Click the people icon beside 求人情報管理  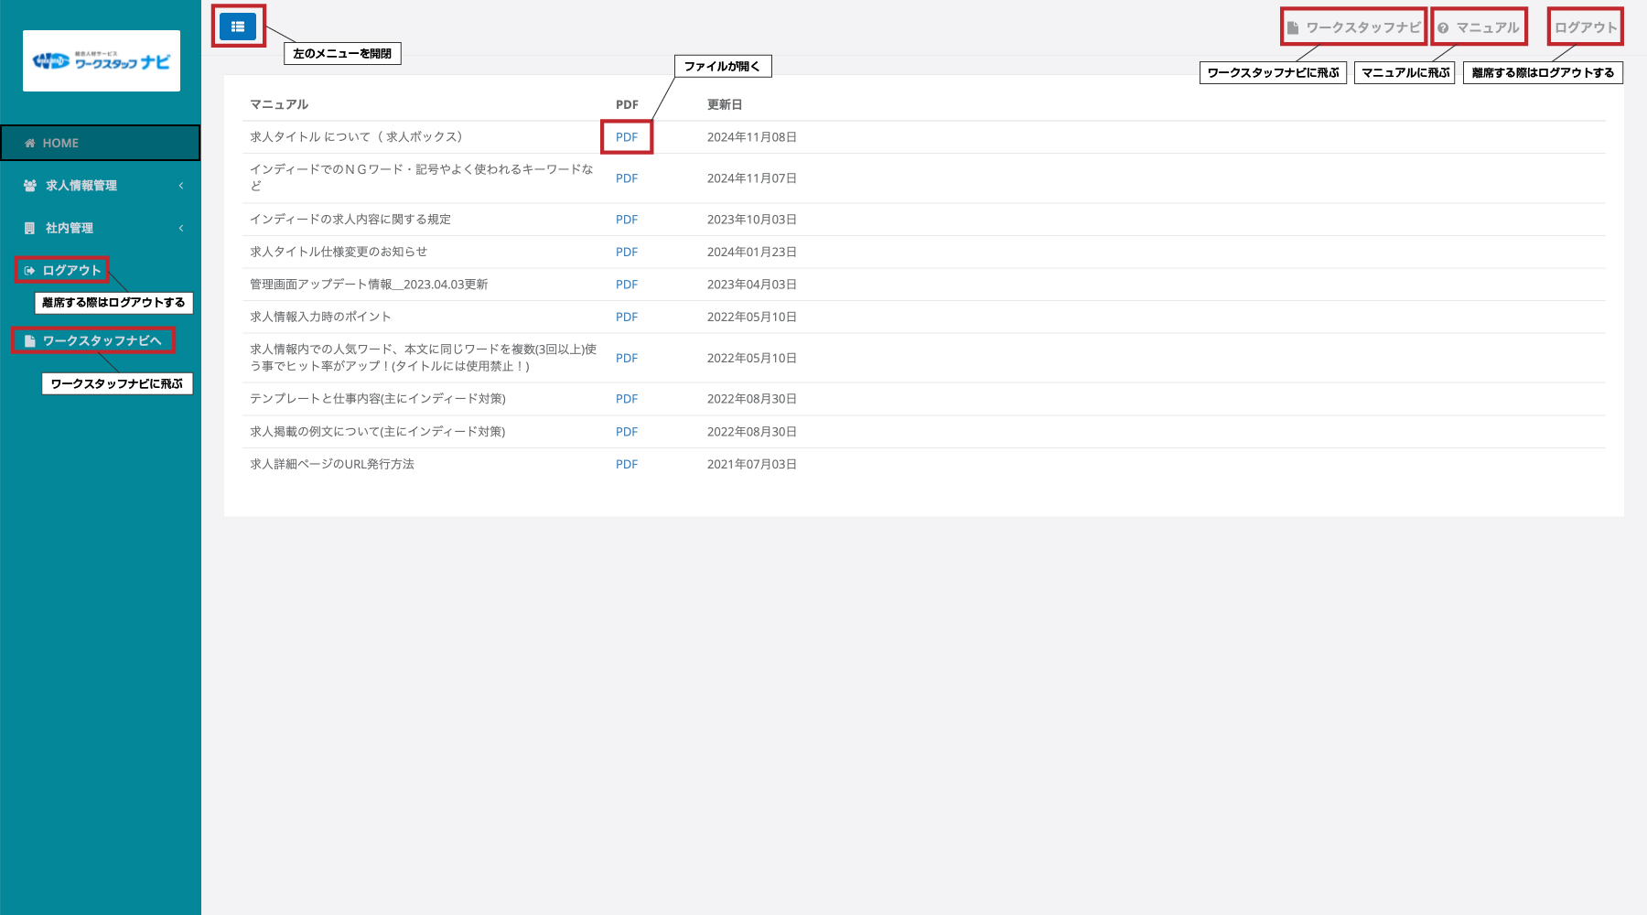click(30, 186)
